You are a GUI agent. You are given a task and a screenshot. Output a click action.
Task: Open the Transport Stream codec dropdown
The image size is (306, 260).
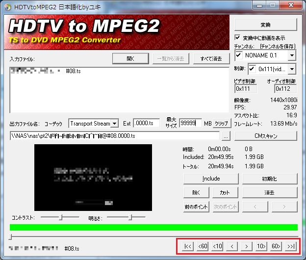click(114, 123)
